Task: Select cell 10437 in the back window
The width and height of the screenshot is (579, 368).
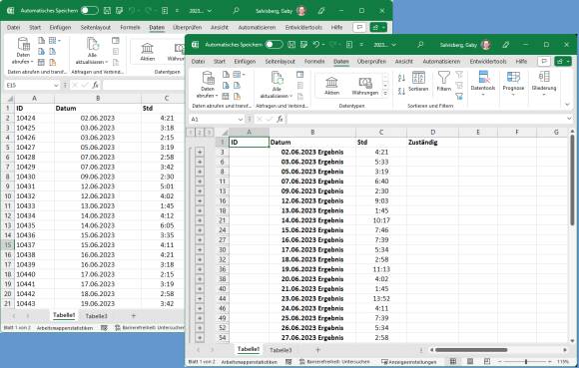Action: tap(34, 245)
